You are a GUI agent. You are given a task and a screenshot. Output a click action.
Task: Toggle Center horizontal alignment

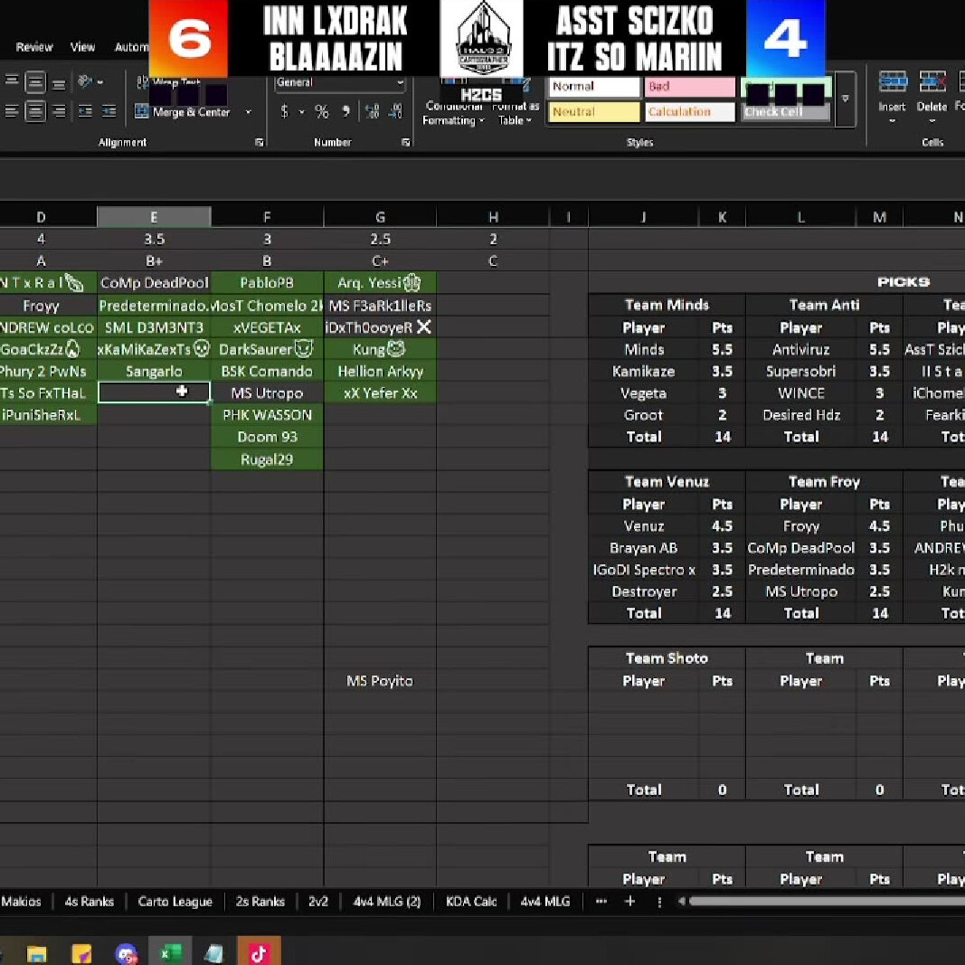tap(35, 112)
